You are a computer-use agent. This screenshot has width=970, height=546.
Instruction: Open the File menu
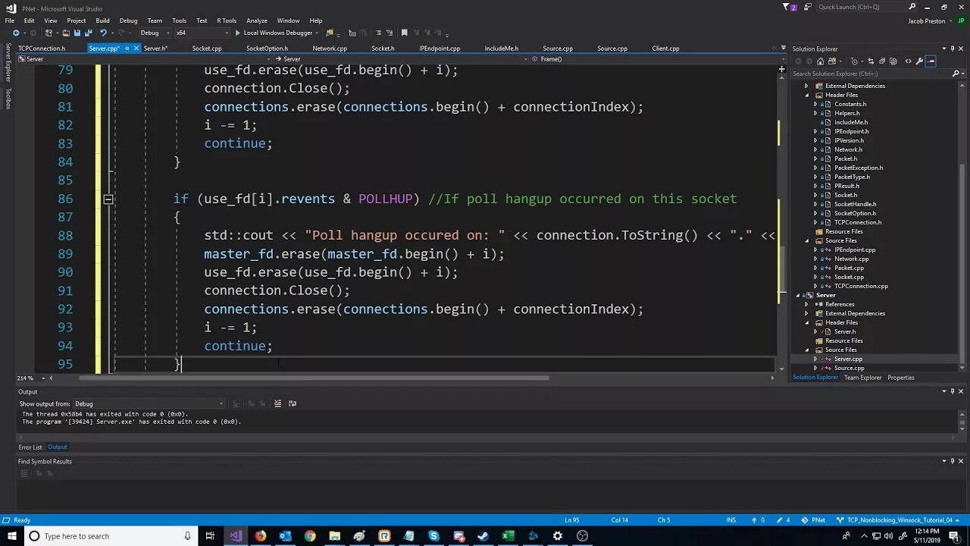tap(10, 20)
